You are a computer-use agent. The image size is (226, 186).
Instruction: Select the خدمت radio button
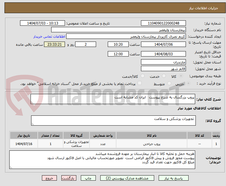[164, 76]
